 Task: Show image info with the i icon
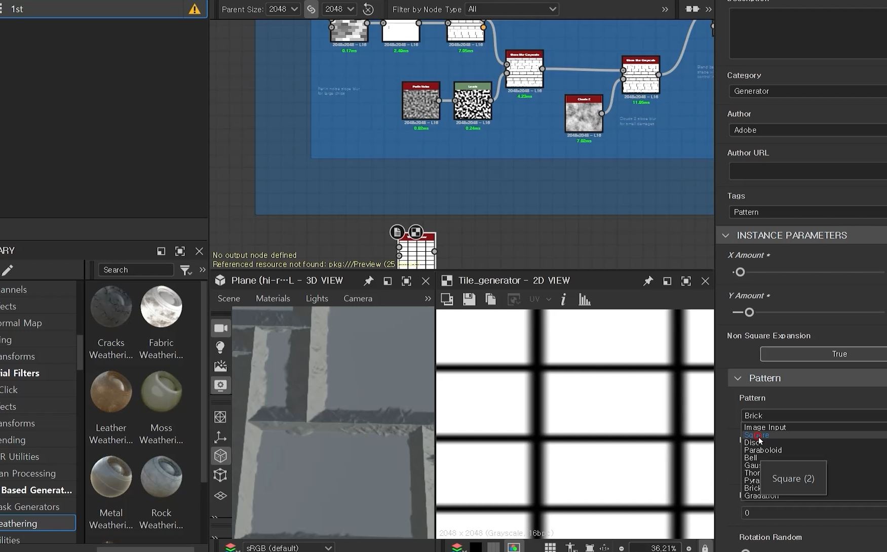(563, 300)
